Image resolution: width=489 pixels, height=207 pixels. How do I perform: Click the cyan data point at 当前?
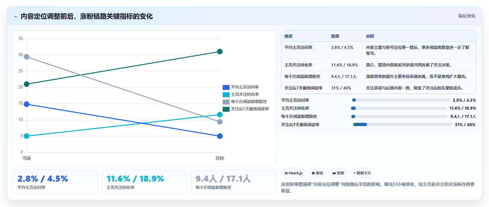[26, 136]
